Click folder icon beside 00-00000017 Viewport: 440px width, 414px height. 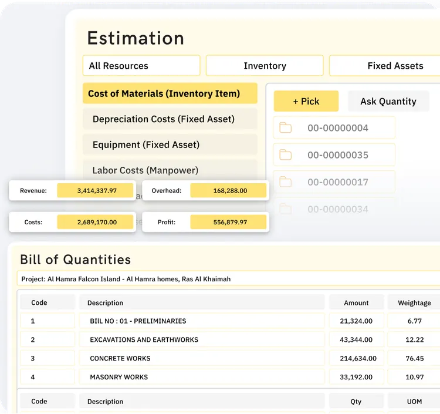point(285,182)
